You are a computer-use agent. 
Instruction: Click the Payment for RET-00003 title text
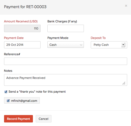coord(25,7)
